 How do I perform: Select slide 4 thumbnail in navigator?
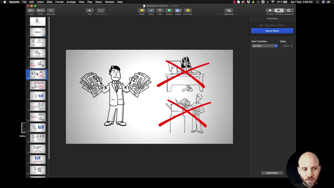pos(38,53)
